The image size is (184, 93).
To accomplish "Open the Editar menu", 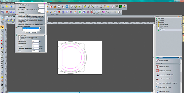I will (8, 3).
